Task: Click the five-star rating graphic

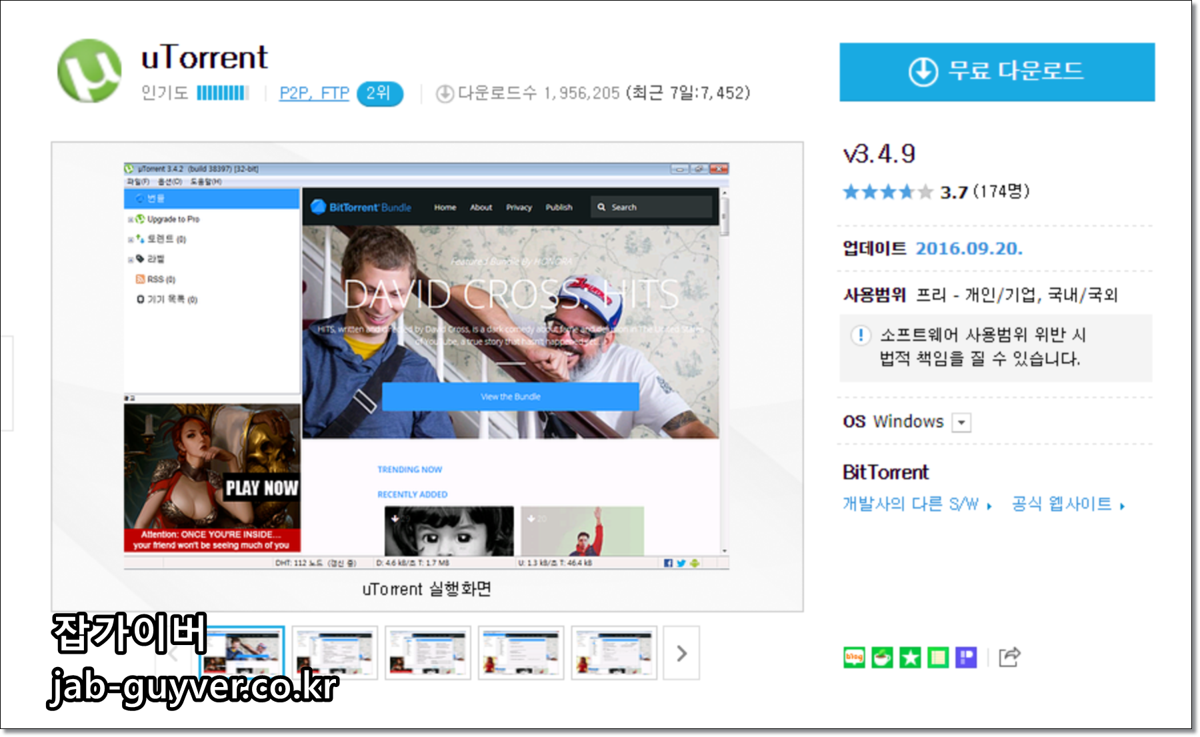Action: [887, 193]
